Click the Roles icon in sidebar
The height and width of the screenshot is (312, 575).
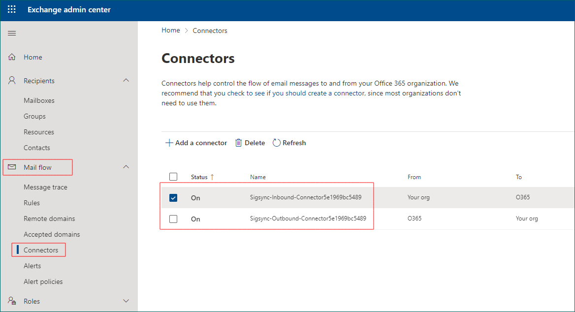pyautogui.click(x=12, y=301)
